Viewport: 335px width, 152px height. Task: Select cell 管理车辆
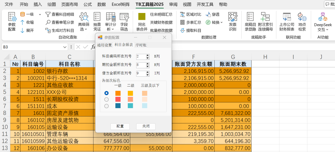(69, 134)
